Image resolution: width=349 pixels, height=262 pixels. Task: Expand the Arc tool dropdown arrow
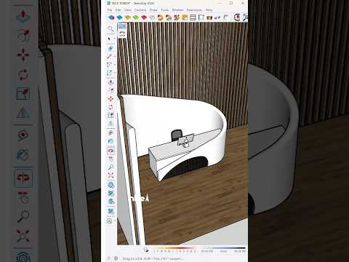[114, 65]
